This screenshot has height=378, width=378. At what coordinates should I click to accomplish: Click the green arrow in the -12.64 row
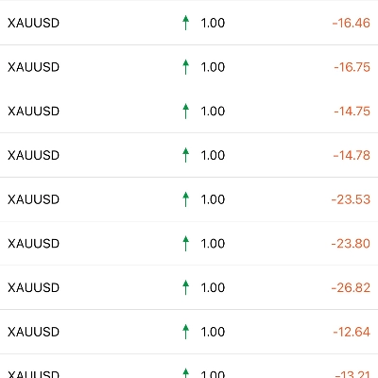186,332
